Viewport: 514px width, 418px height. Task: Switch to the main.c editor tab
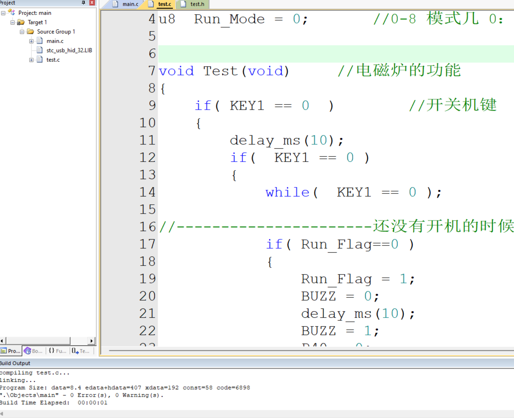pos(125,4)
